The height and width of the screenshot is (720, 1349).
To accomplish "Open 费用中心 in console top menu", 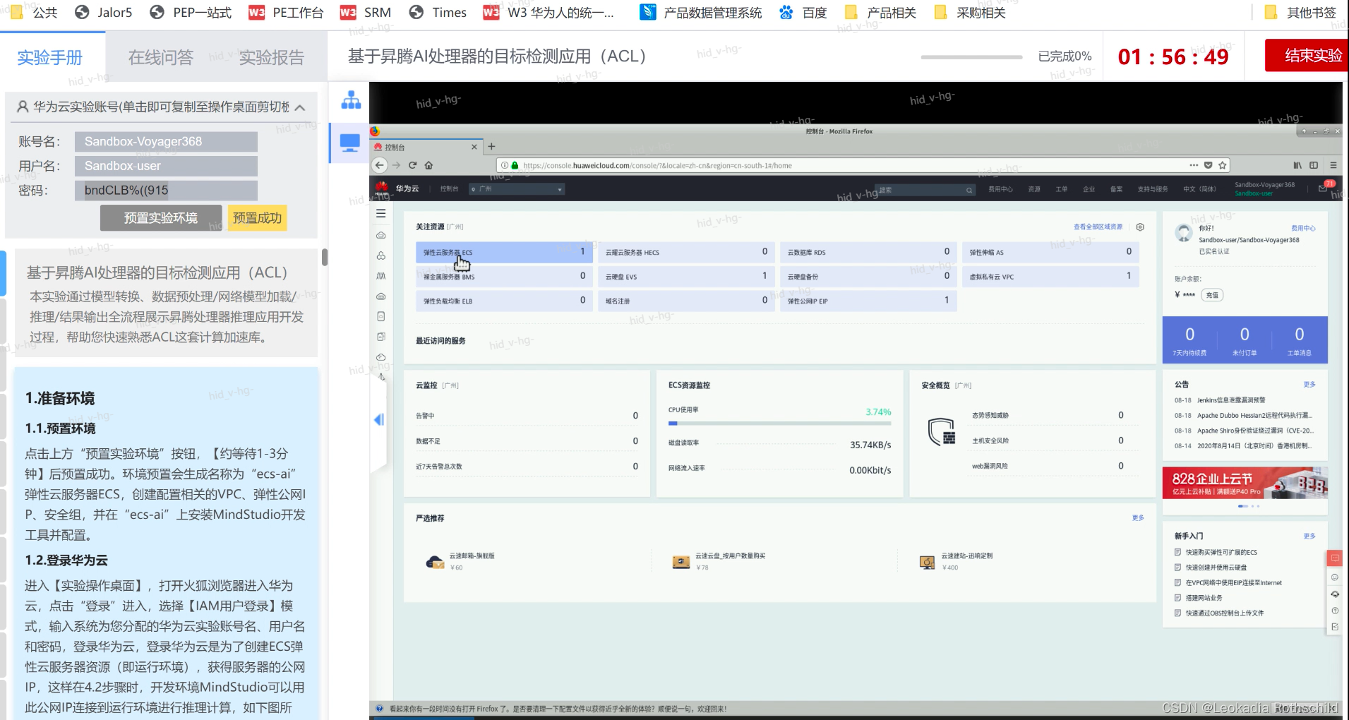I will click(1000, 189).
